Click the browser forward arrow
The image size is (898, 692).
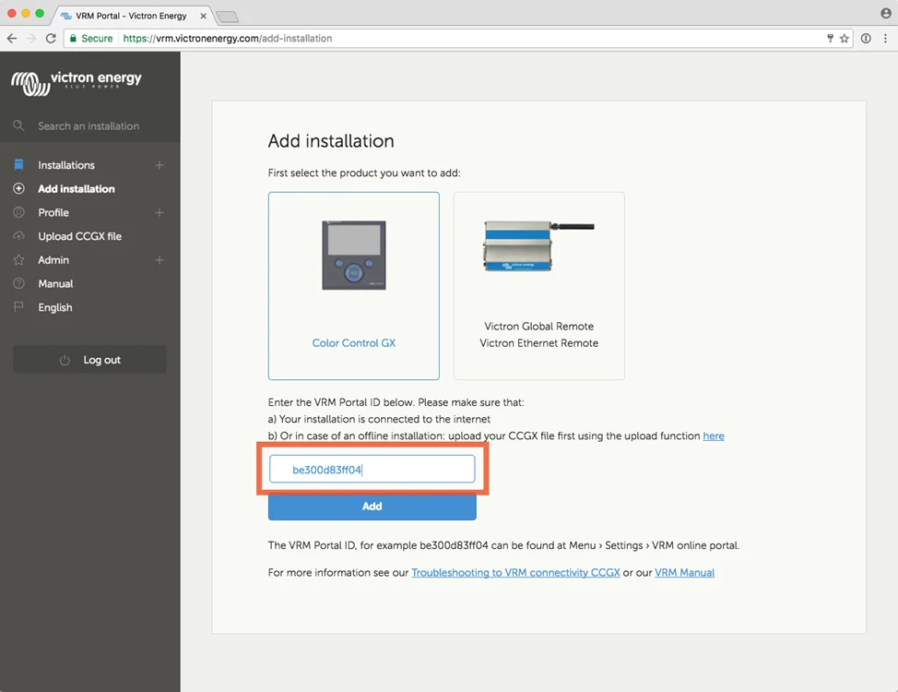[31, 39]
